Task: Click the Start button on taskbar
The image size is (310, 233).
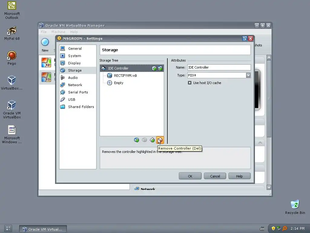Action: (x=8, y=228)
